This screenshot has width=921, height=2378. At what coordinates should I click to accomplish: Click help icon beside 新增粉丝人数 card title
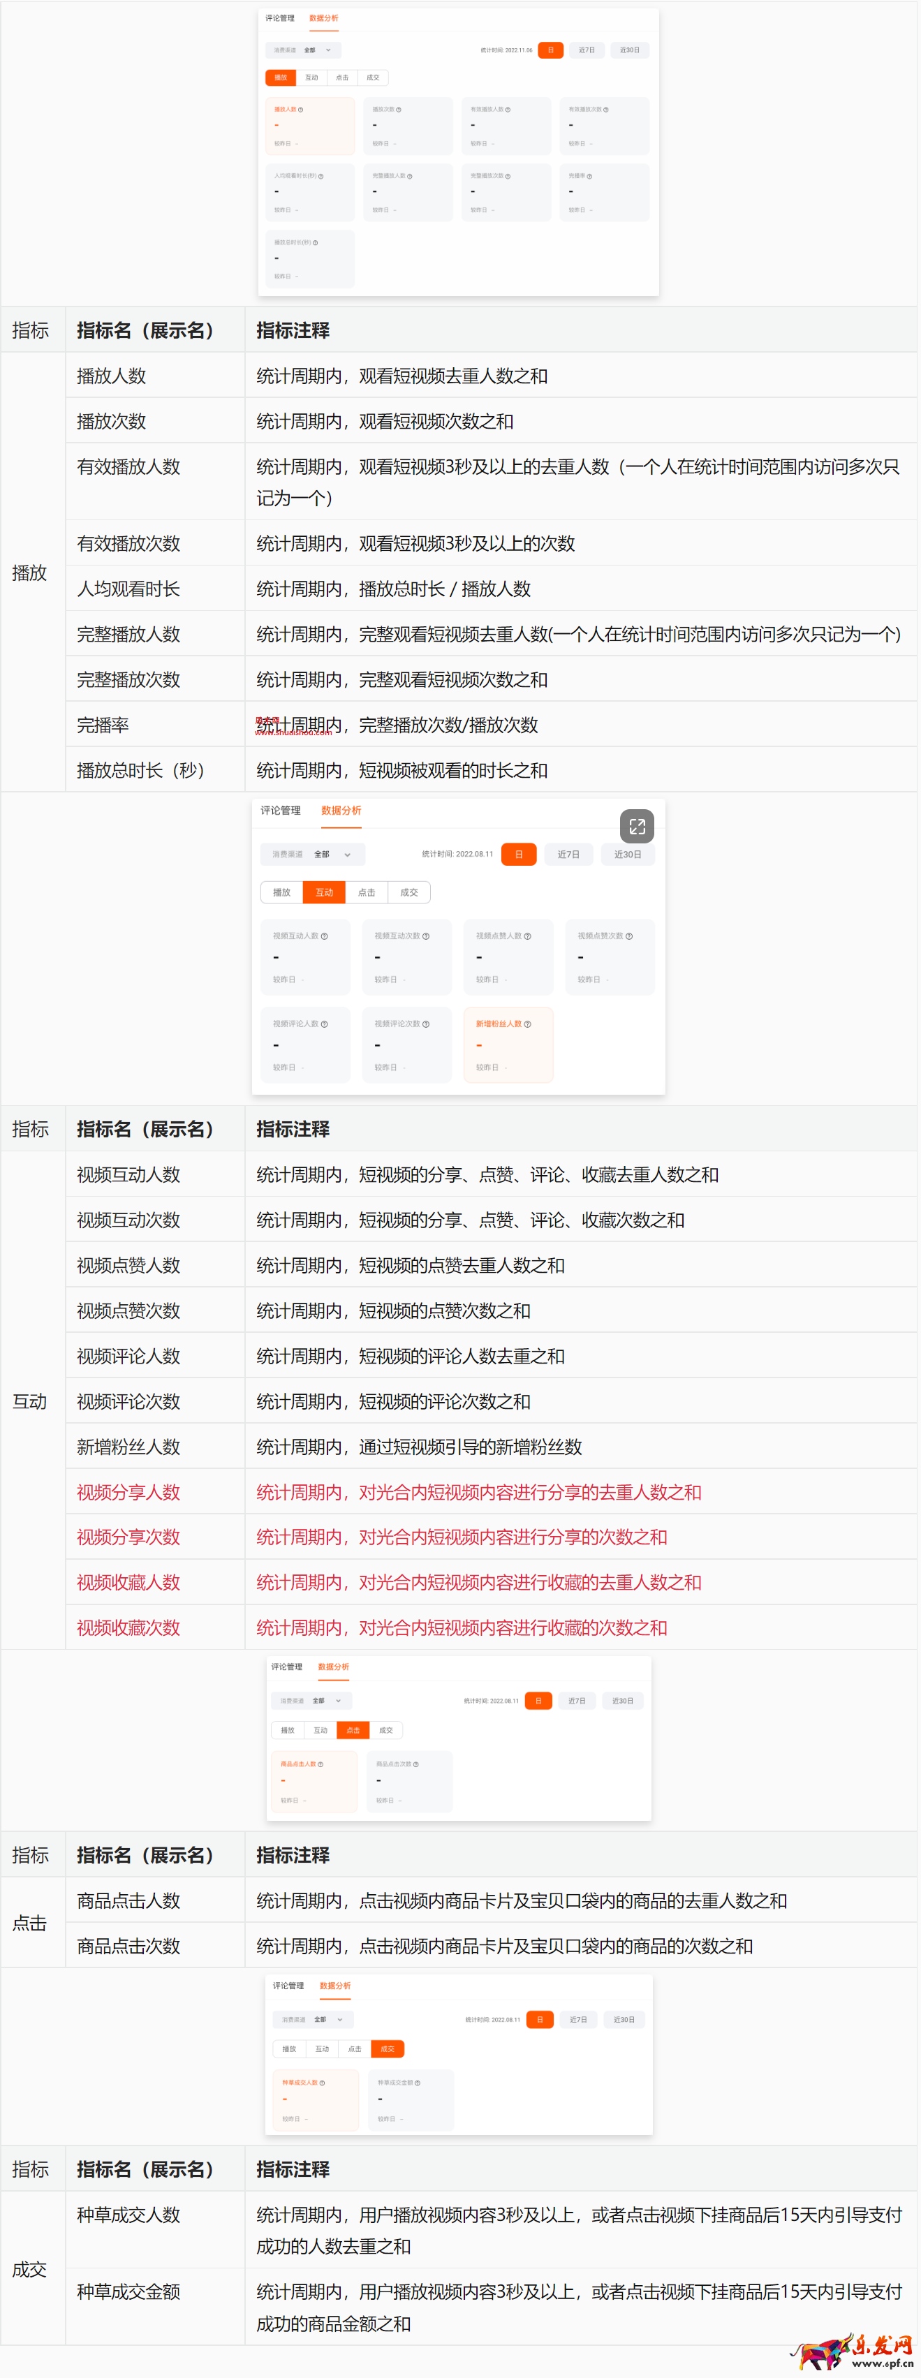(x=527, y=1024)
